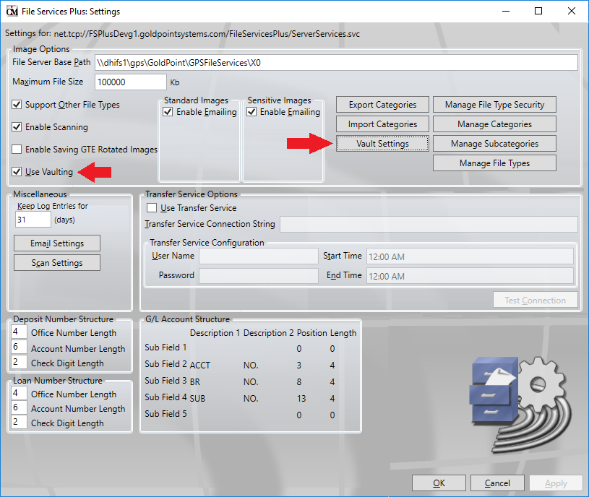Click the Cancel button
This screenshot has width=589, height=497.
click(x=497, y=483)
